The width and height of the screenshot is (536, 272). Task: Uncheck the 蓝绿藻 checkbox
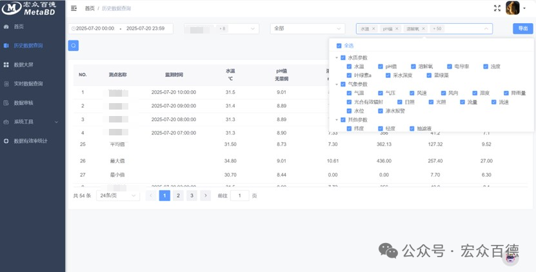[429, 75]
